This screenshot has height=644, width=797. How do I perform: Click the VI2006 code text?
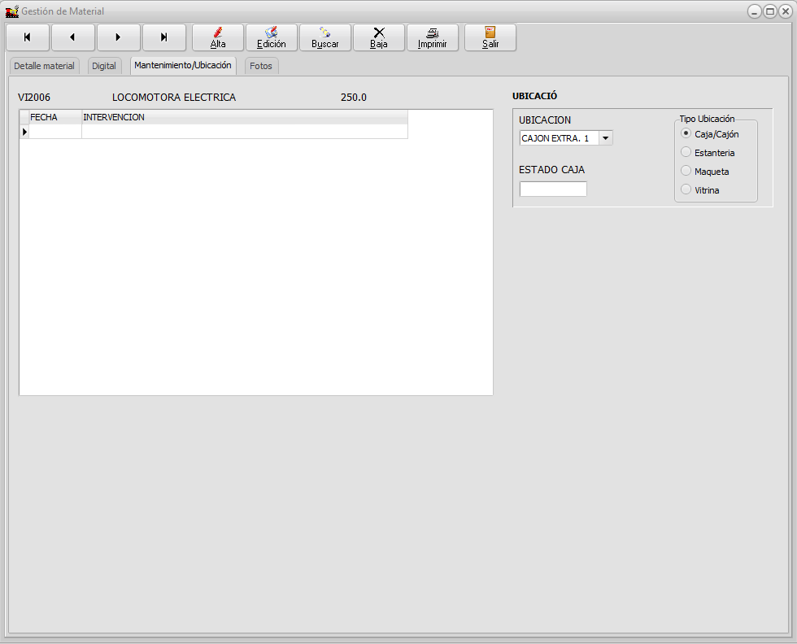34,97
